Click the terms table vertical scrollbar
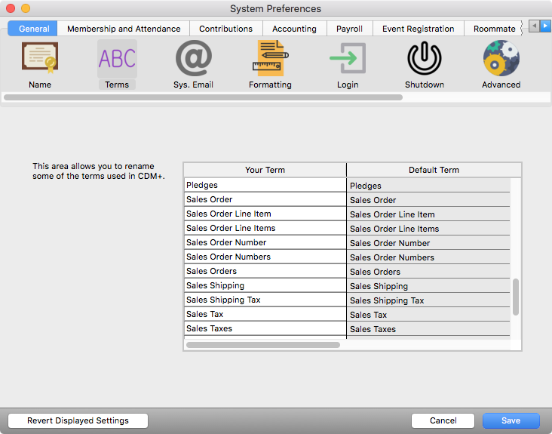Viewport: 552px width, 434px height. (x=516, y=297)
